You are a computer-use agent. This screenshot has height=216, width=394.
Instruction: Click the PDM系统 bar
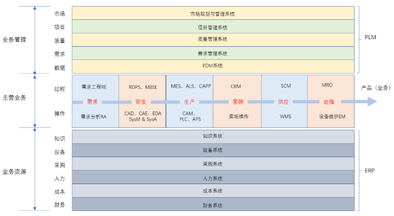213,66
